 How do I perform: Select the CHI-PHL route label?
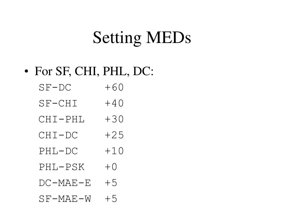coord(62,119)
